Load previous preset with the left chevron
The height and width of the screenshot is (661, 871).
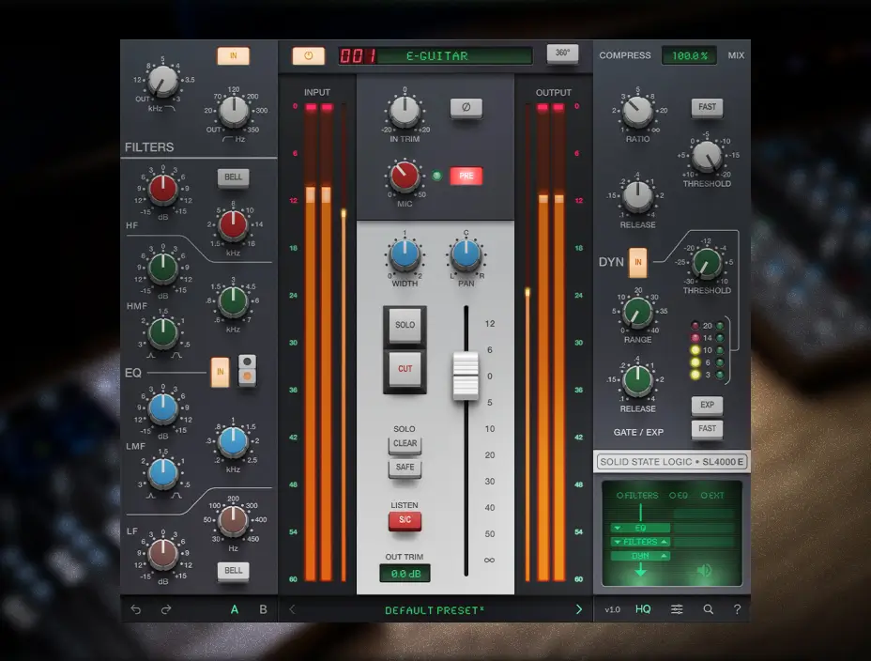[292, 608]
